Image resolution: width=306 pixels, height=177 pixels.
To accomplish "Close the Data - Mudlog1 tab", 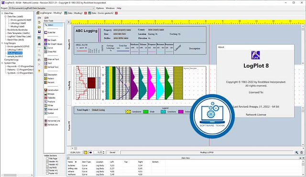I will tap(86, 13).
